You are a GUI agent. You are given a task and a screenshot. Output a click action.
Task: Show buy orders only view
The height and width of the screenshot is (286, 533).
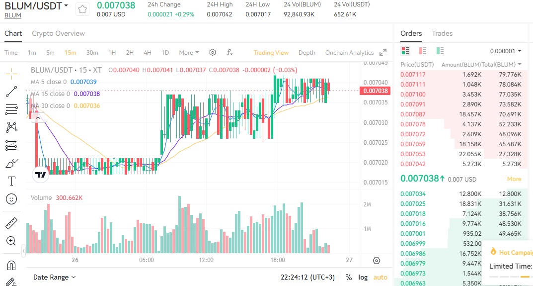pos(440,51)
